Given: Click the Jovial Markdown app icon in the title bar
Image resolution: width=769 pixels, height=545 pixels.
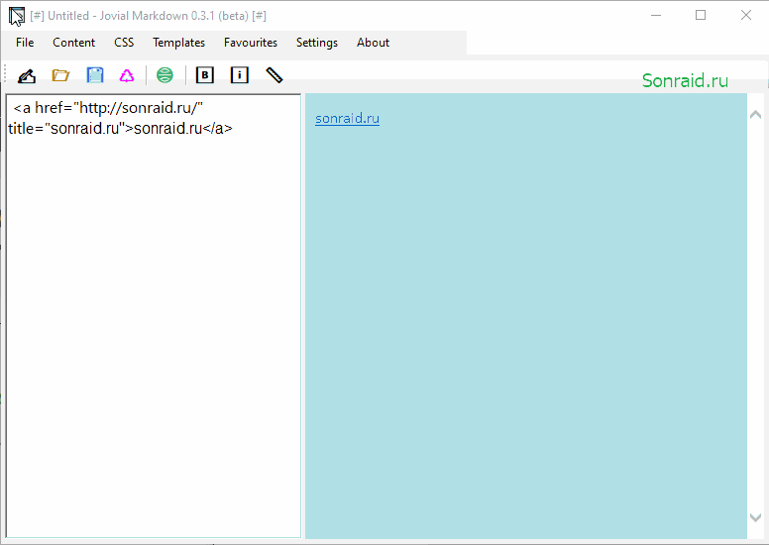Looking at the screenshot, I should click(x=16, y=16).
